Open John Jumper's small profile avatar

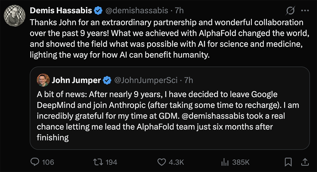tap(43, 80)
